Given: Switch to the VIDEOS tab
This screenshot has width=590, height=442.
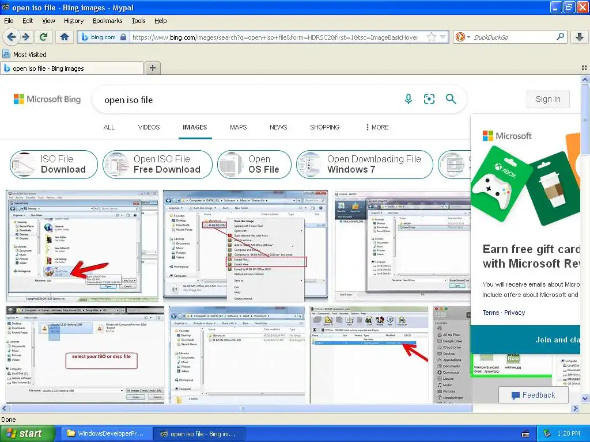Looking at the screenshot, I should click(x=149, y=127).
